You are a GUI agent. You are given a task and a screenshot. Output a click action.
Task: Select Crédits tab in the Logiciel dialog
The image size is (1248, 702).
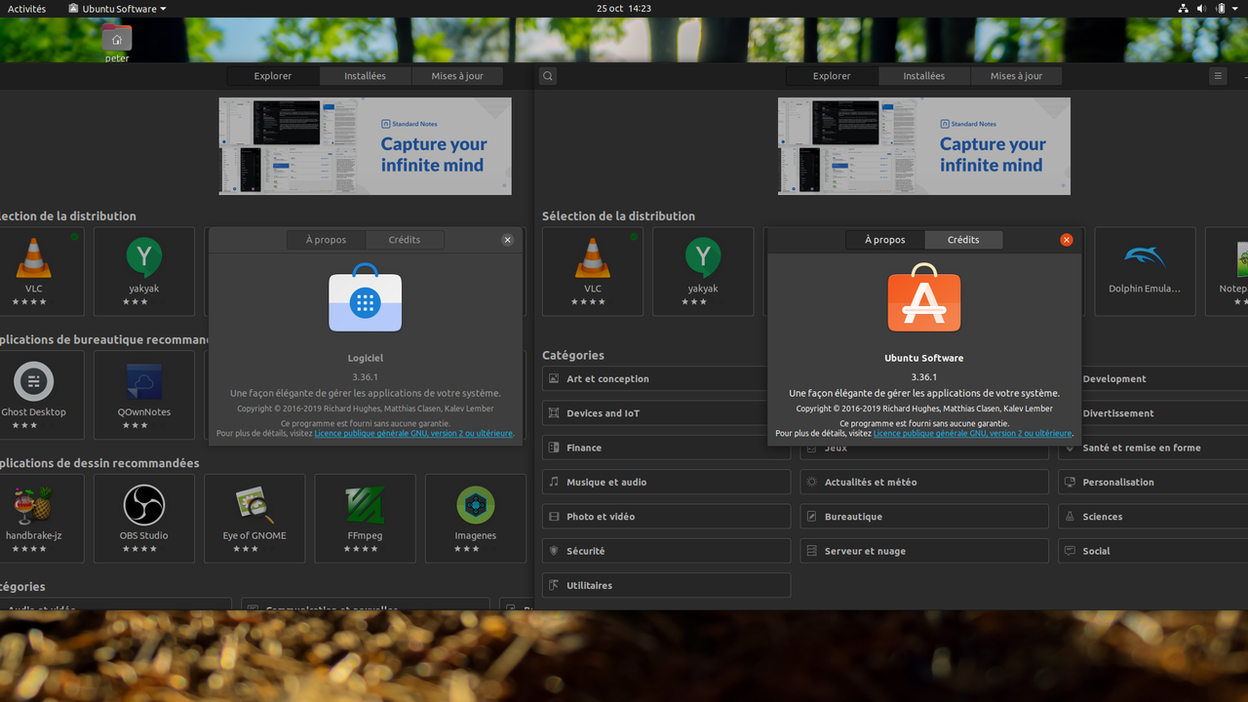pyautogui.click(x=405, y=240)
